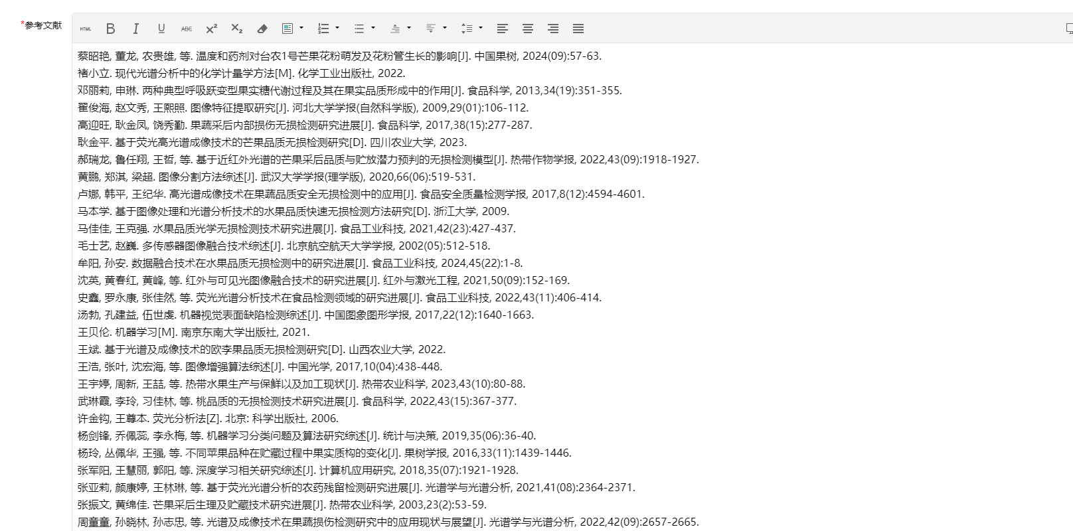The image size is (1073, 531).
Task: Open line spacing dropdown arrow
Action: point(481,29)
